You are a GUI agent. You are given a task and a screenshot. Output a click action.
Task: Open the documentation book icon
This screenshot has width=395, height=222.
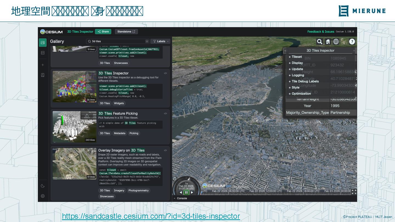pos(43,75)
